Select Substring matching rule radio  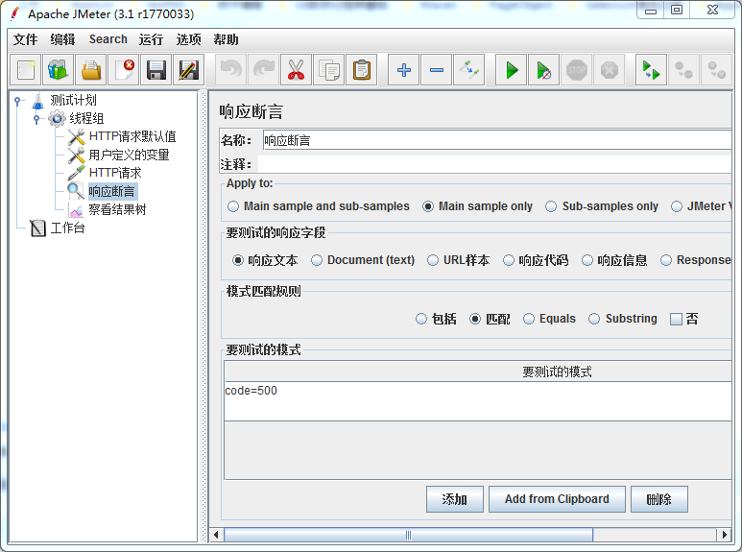(623, 319)
